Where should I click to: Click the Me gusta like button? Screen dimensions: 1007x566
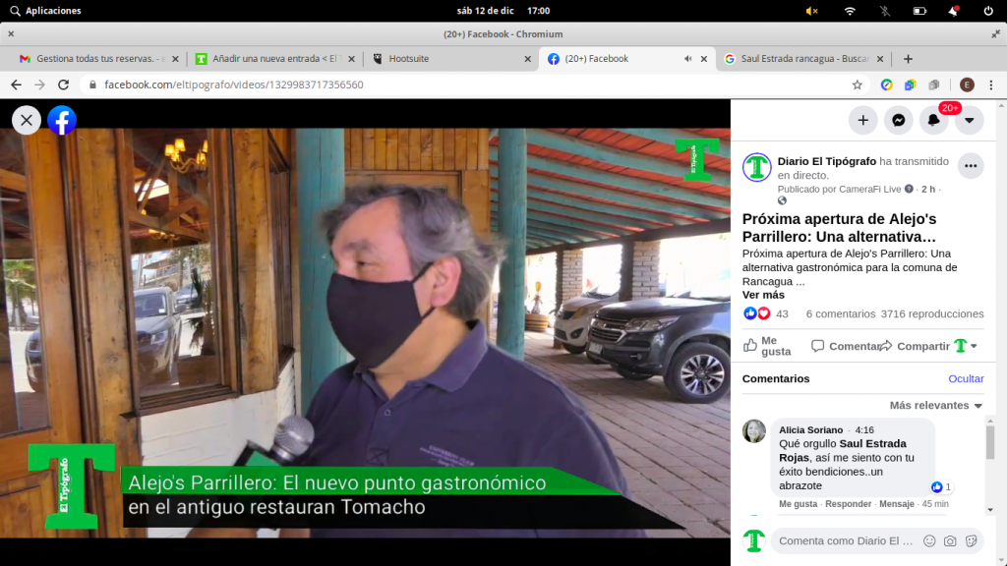pos(767,346)
